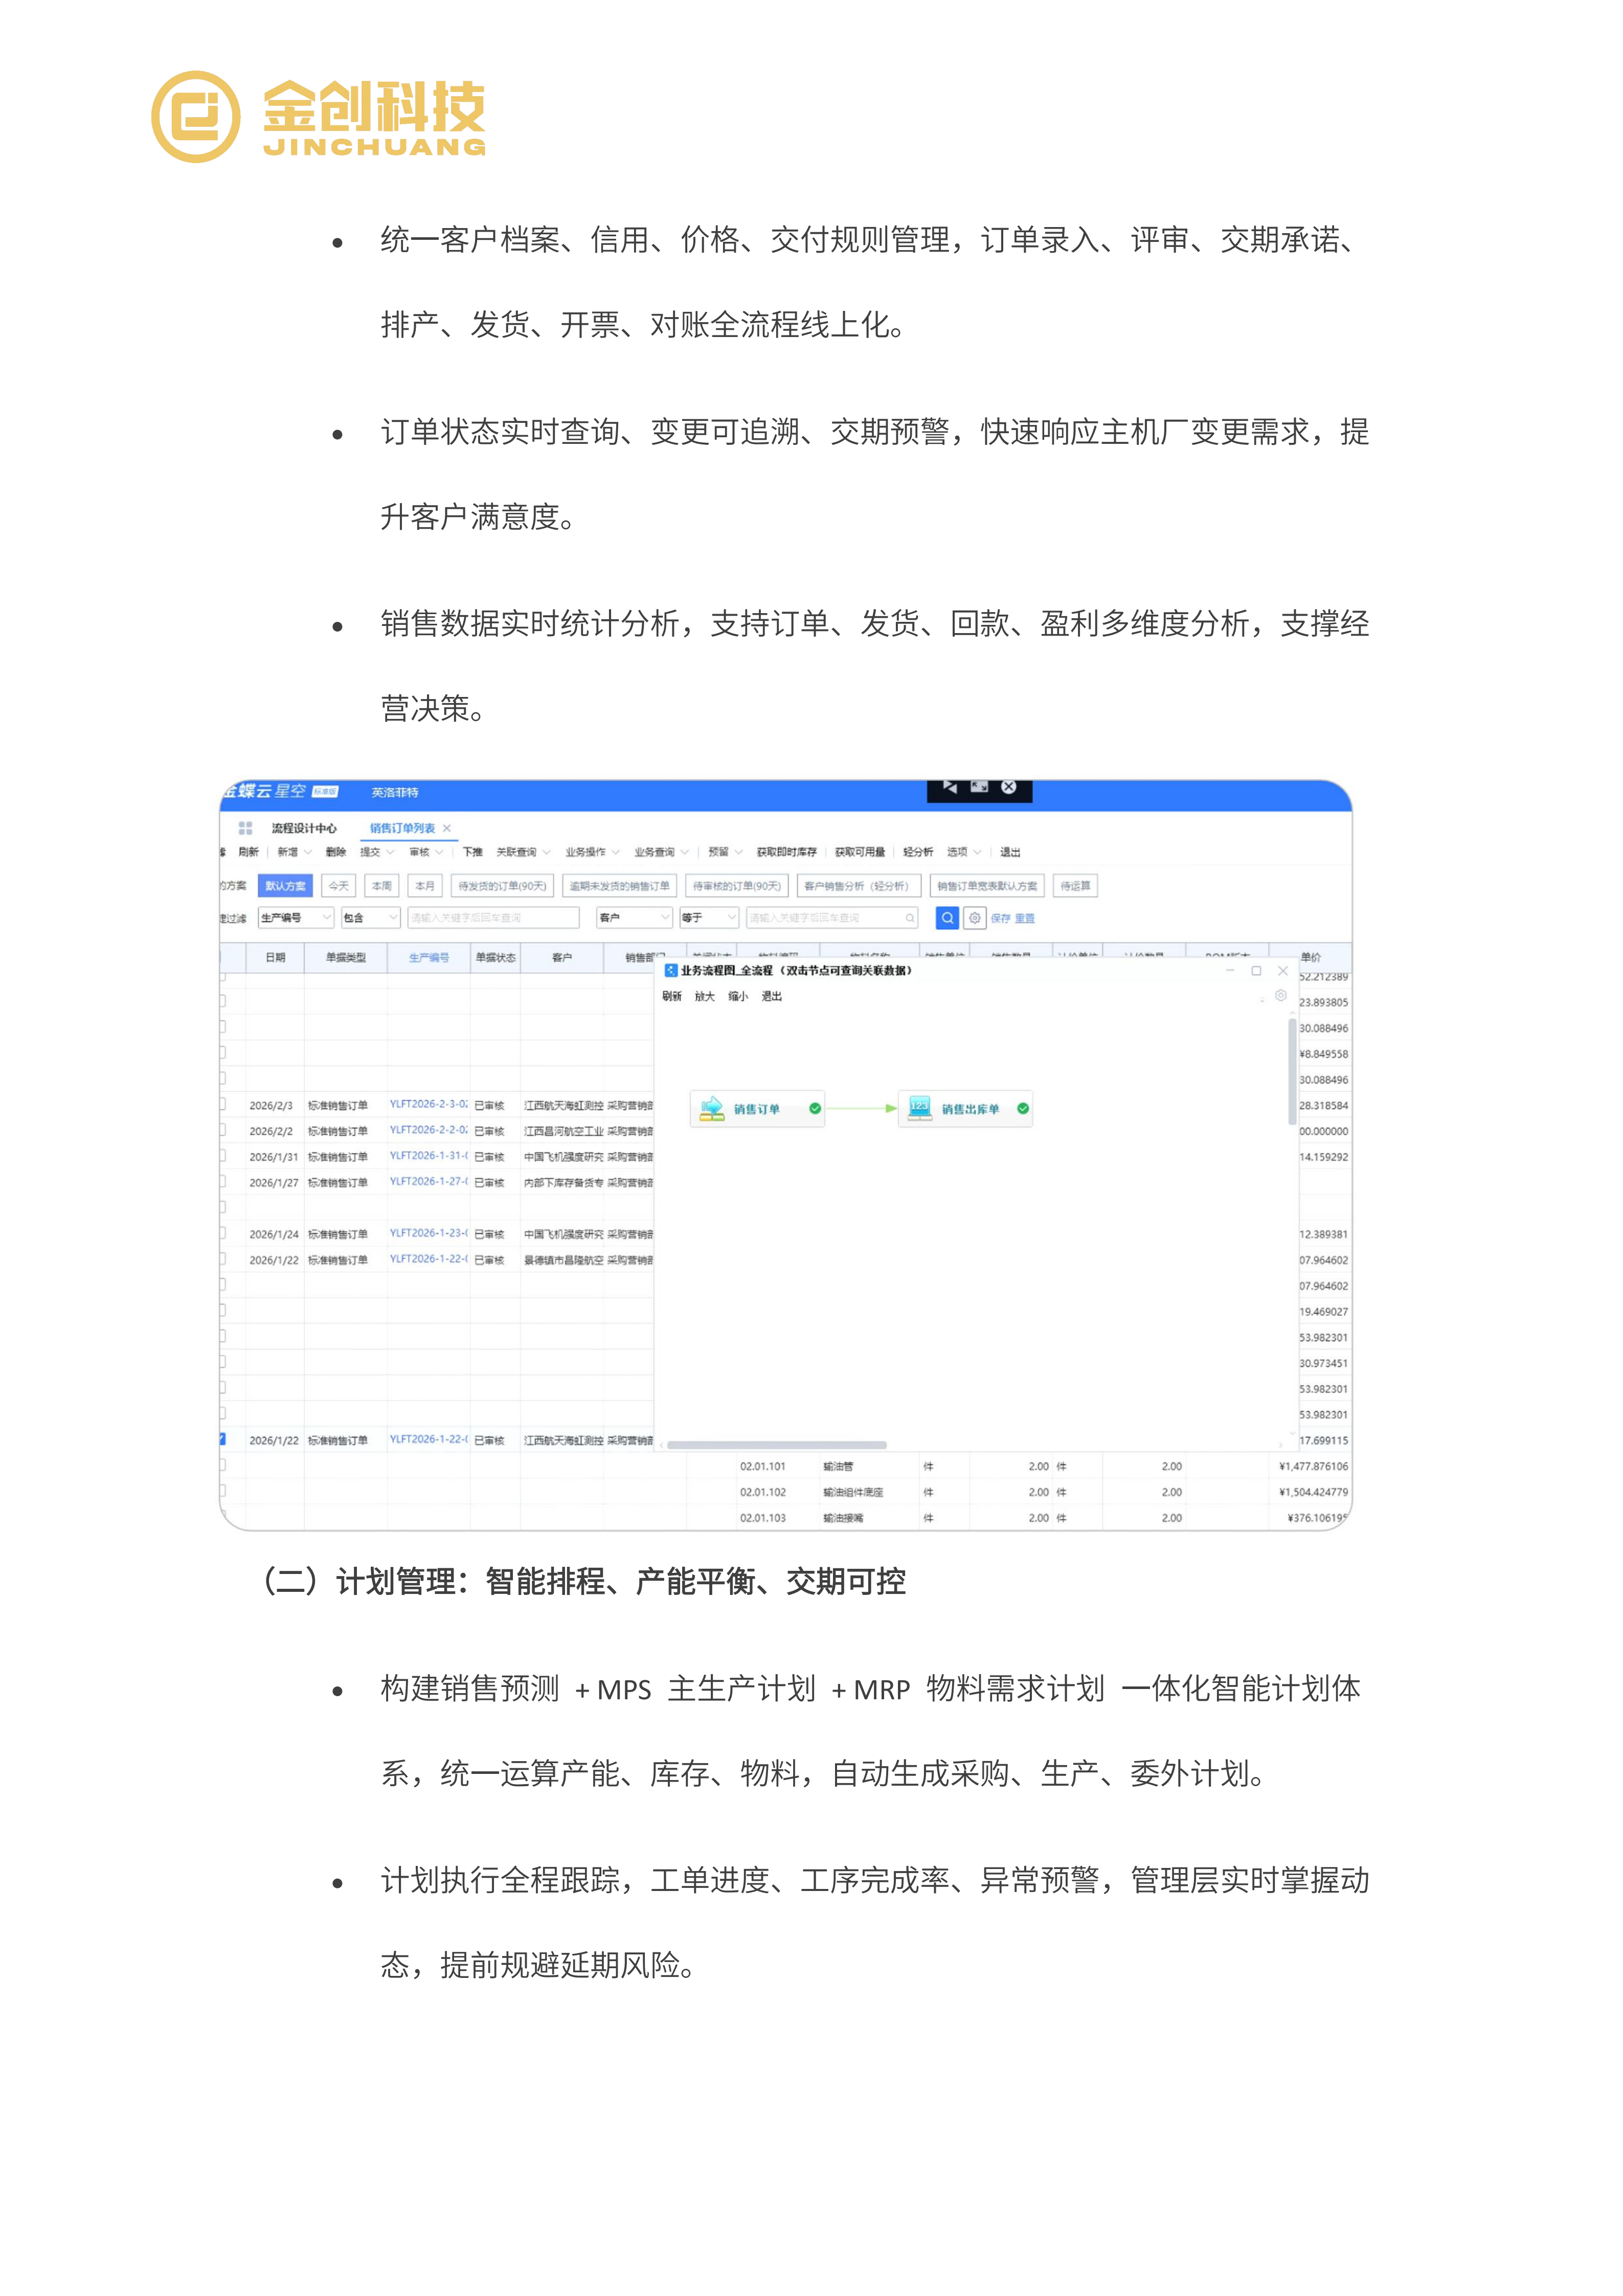Click 放大 in the flow dialog
The image size is (1623, 2296).
[x=705, y=996]
